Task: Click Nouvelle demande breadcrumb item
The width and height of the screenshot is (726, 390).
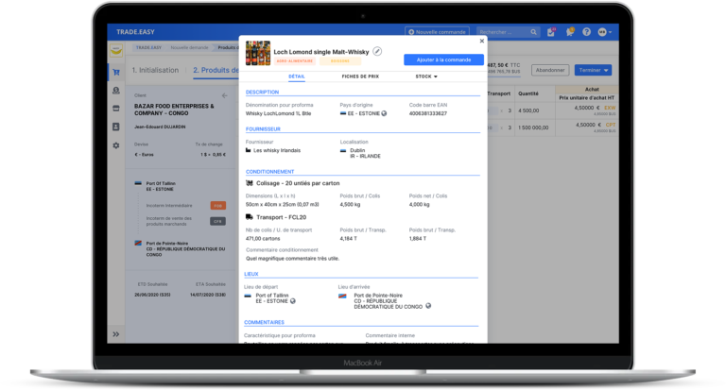Action: (x=189, y=47)
